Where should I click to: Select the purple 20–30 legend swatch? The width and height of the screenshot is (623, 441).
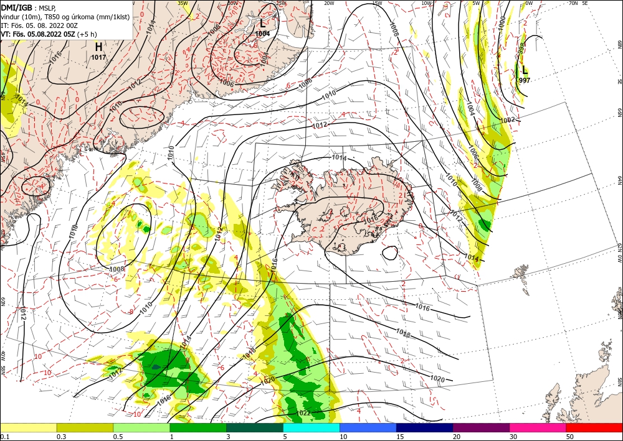(481, 427)
